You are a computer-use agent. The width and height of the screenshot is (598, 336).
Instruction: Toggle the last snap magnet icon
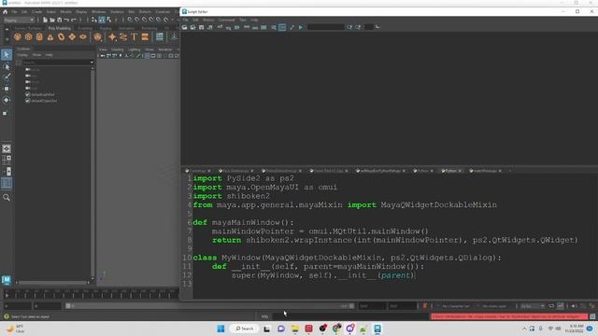(x=166, y=20)
